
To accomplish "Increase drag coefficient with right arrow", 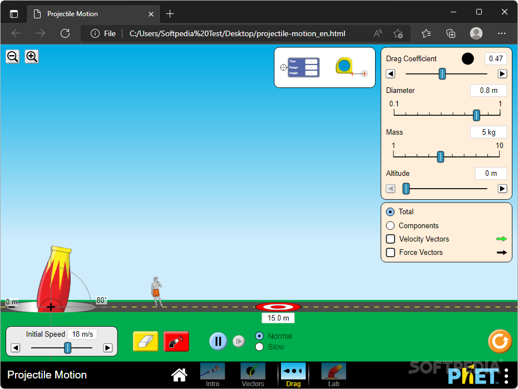I will point(502,73).
